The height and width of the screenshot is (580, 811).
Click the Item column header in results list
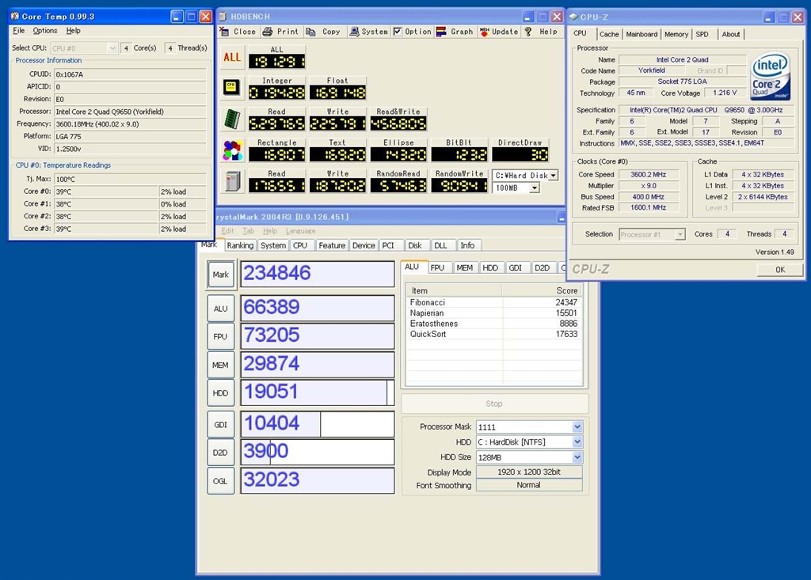pos(454,291)
